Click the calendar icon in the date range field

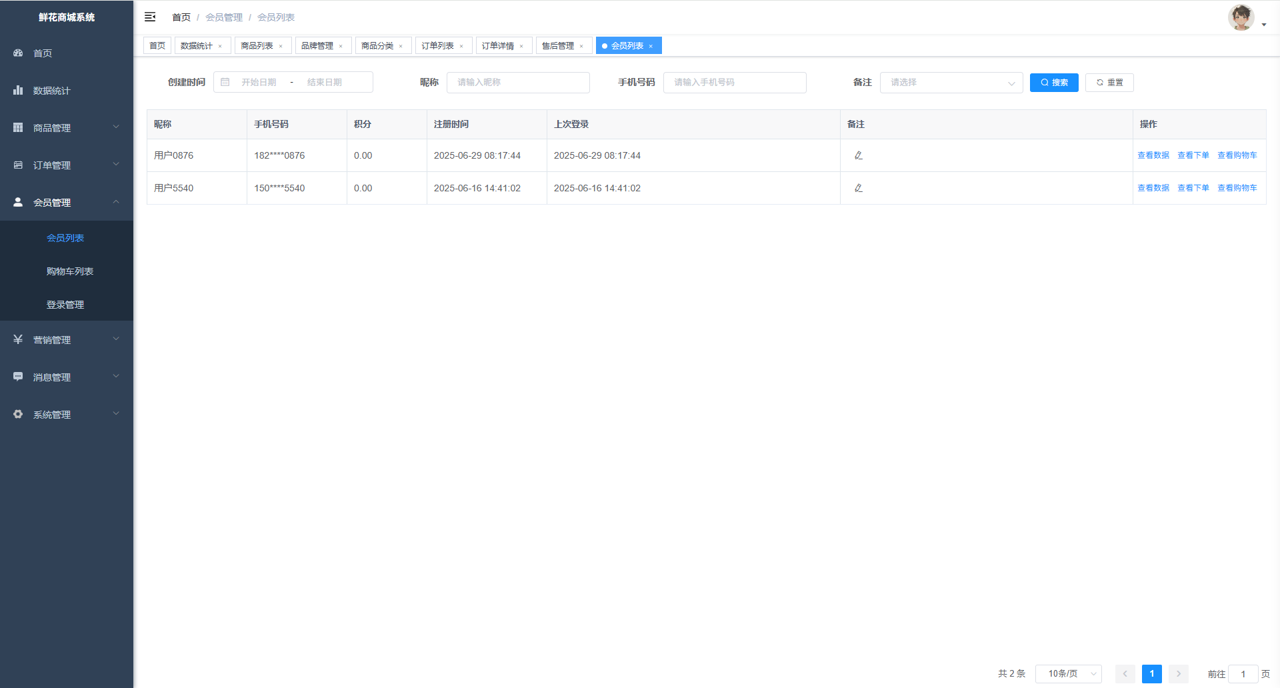click(225, 82)
